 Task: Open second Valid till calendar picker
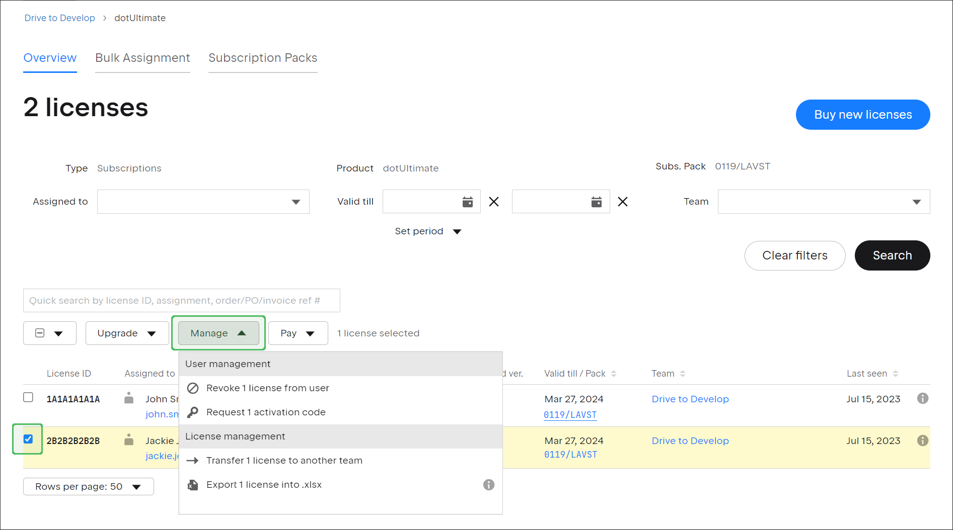click(x=596, y=202)
